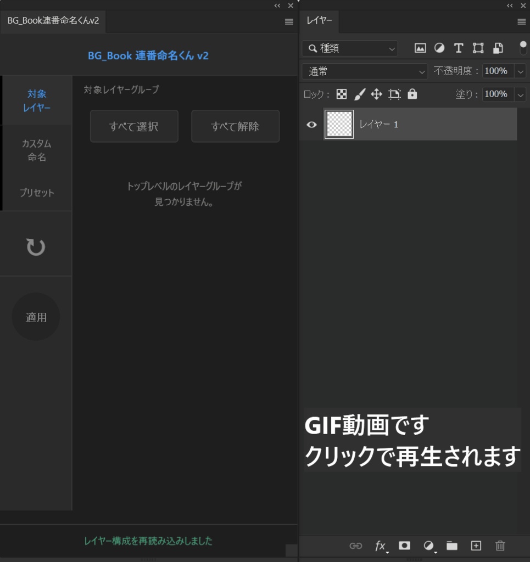Click the 不透明度 100% value field

tap(498, 71)
